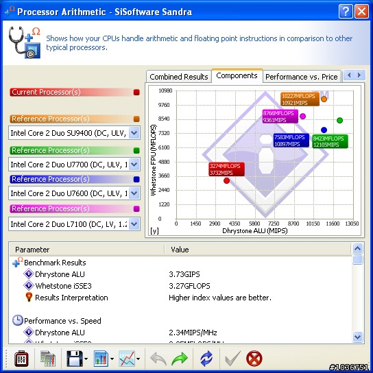Click the blue 7583MFLOPS chart label
Viewport: 373px width, 373px height.
[291, 141]
